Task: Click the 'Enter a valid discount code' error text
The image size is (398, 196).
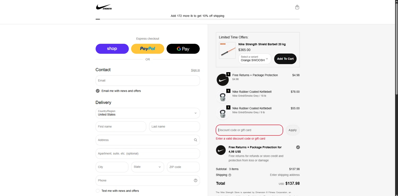Action: [x=240, y=138]
